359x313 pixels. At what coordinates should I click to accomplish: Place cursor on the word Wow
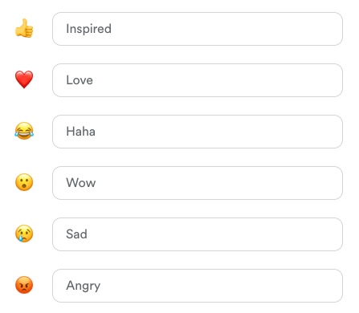(81, 183)
